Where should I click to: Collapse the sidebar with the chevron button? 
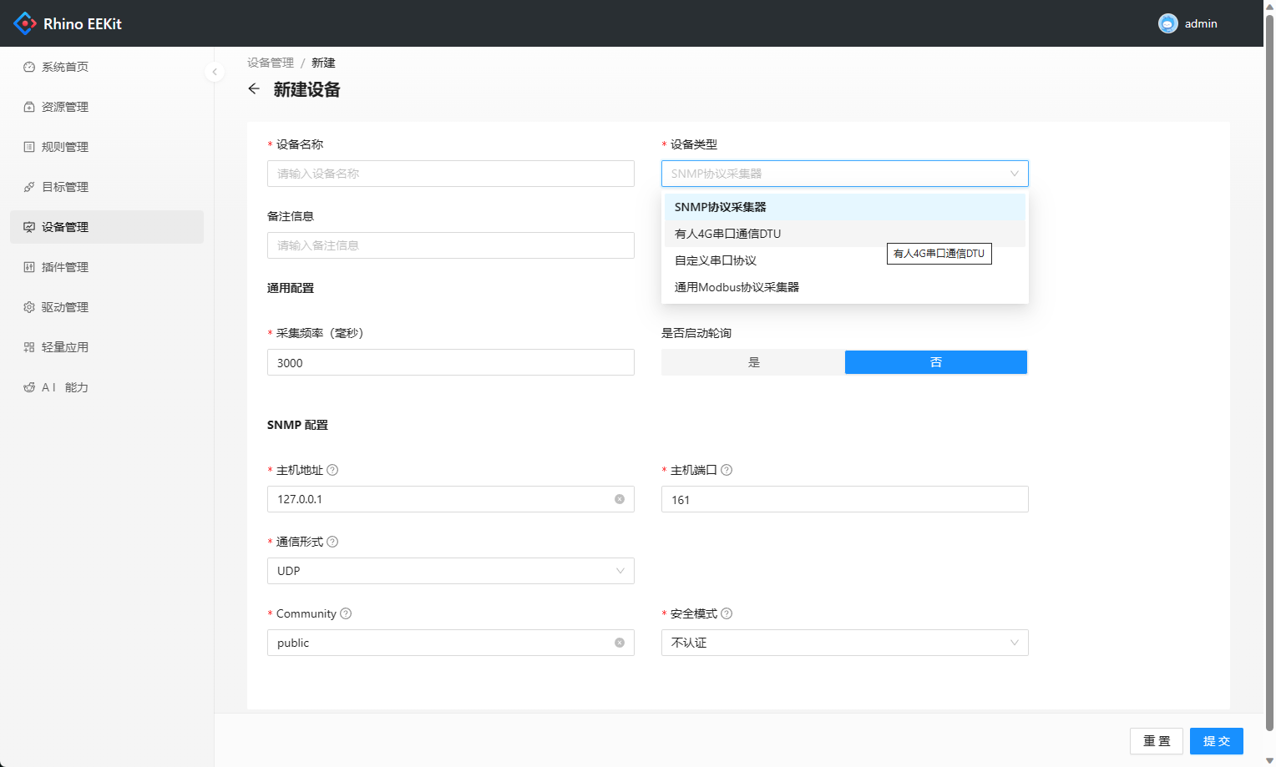click(215, 72)
